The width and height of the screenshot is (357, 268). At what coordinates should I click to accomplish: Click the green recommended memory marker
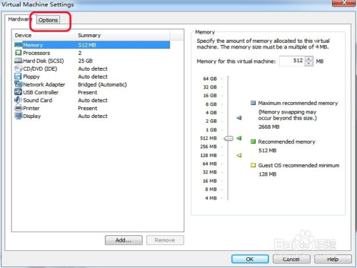pos(239,138)
